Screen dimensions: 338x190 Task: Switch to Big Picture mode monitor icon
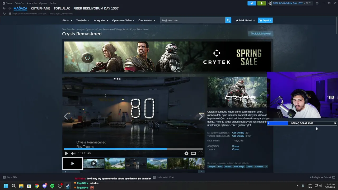[x=317, y=3]
